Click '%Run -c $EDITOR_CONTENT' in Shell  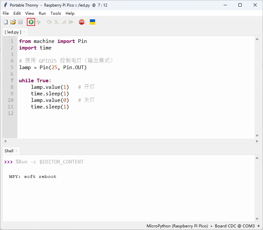(50, 162)
